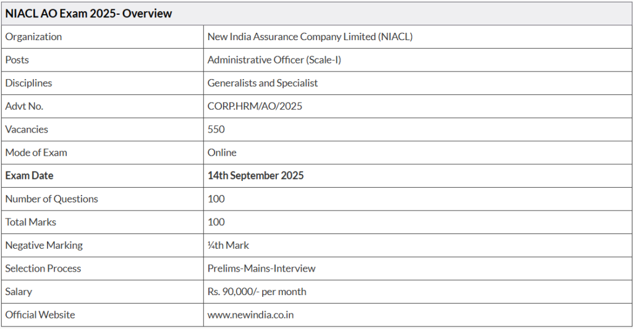This screenshot has height=329, width=633.
Task: Click Prelims-Mains-Interview selection process text
Action: [261, 269]
